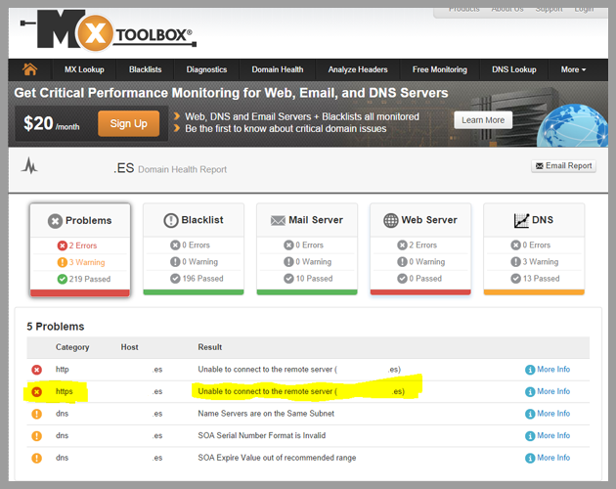This screenshot has width=616, height=489.
Task: Open More Info for SOA Serial warning
Action: [x=553, y=435]
